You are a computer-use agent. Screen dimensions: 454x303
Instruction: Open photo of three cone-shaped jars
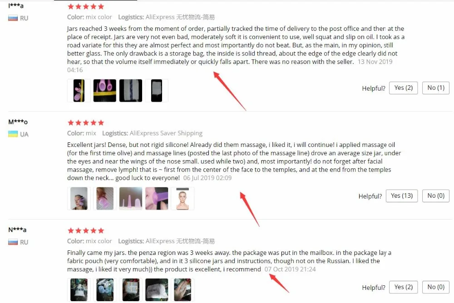point(131,199)
